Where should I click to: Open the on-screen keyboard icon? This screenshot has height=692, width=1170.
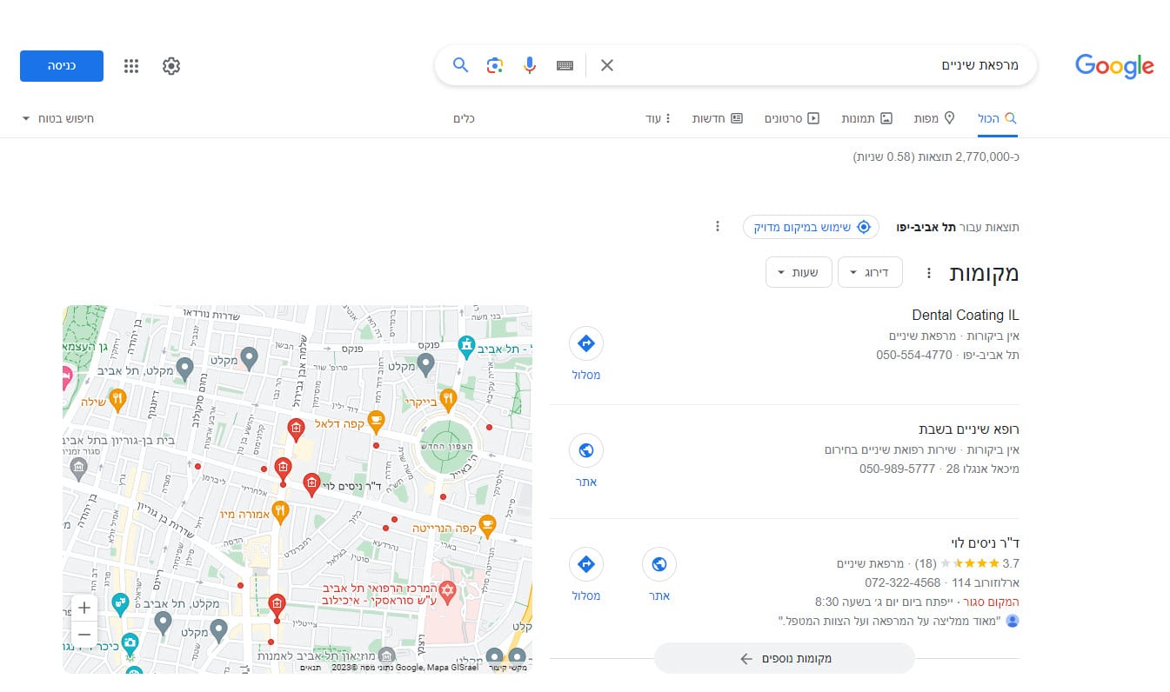pos(565,65)
